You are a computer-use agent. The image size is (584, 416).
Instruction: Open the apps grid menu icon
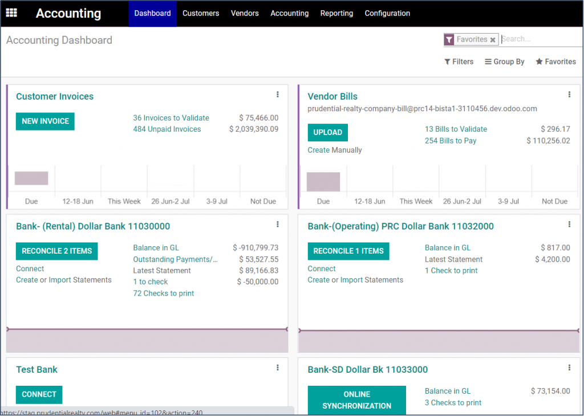[11, 13]
